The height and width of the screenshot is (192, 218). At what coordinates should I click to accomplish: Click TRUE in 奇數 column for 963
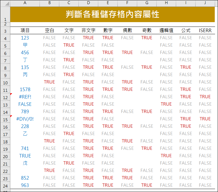click(147, 185)
